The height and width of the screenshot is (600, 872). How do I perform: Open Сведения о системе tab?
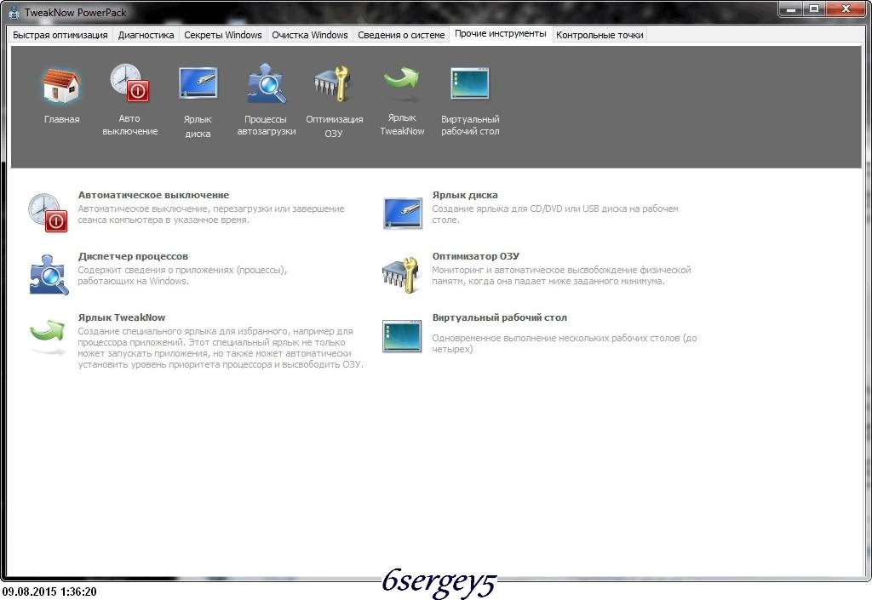point(401,35)
